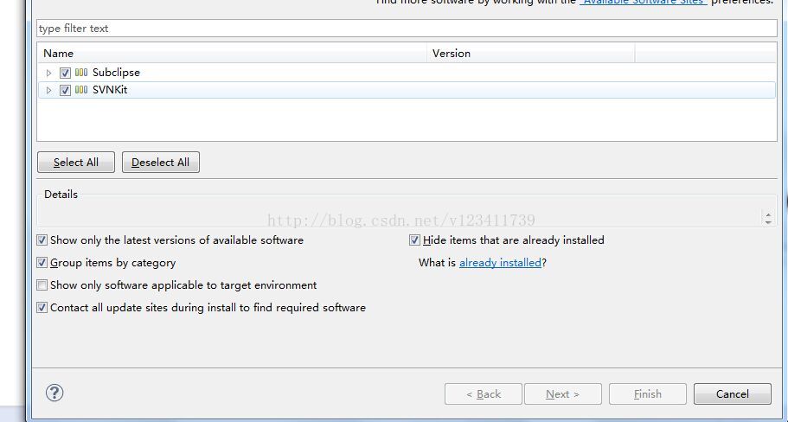Toggle Show only the latest versions checkbox

[x=42, y=240]
